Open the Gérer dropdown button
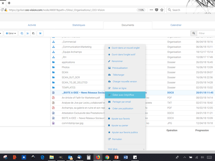The height and width of the screenshot is (161, 215). [x=11, y=33]
